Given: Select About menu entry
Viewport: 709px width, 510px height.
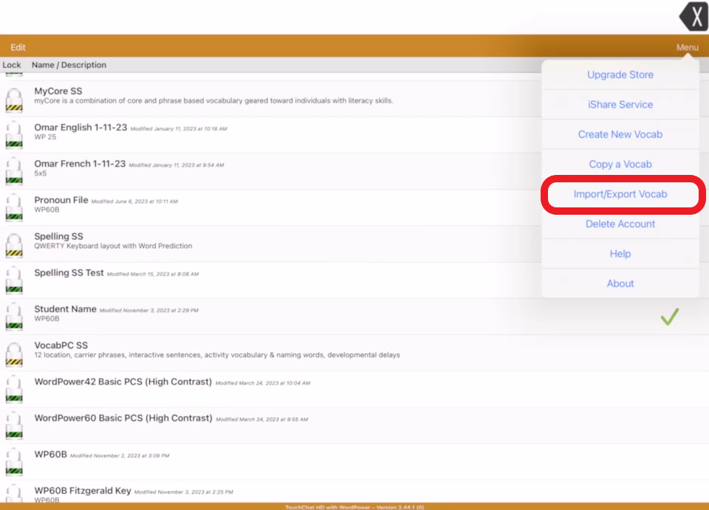Looking at the screenshot, I should coord(620,283).
